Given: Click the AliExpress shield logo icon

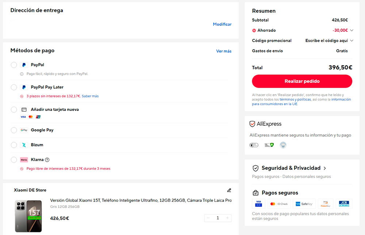Looking at the screenshot, I should (x=252, y=124).
